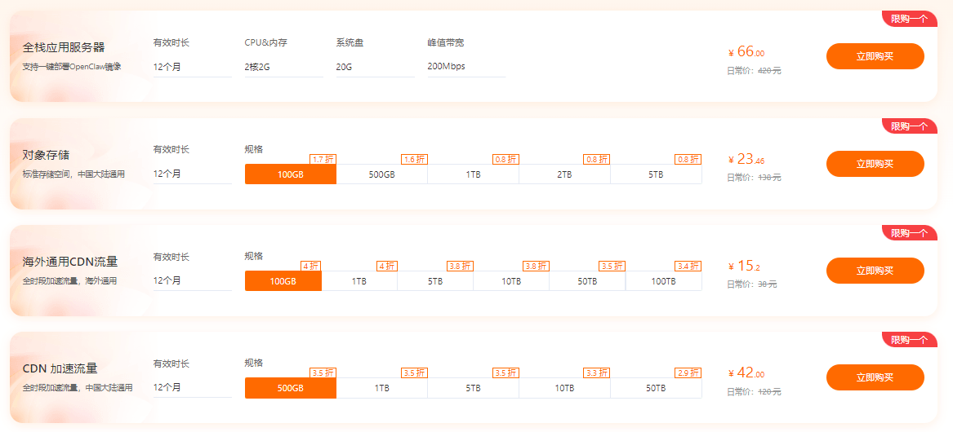Choose 1TB spec for CDN 加速流量
Screen dimensions: 953x432
pyautogui.click(x=381, y=388)
